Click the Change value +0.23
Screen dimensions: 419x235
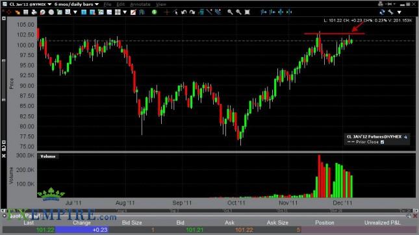point(100,230)
